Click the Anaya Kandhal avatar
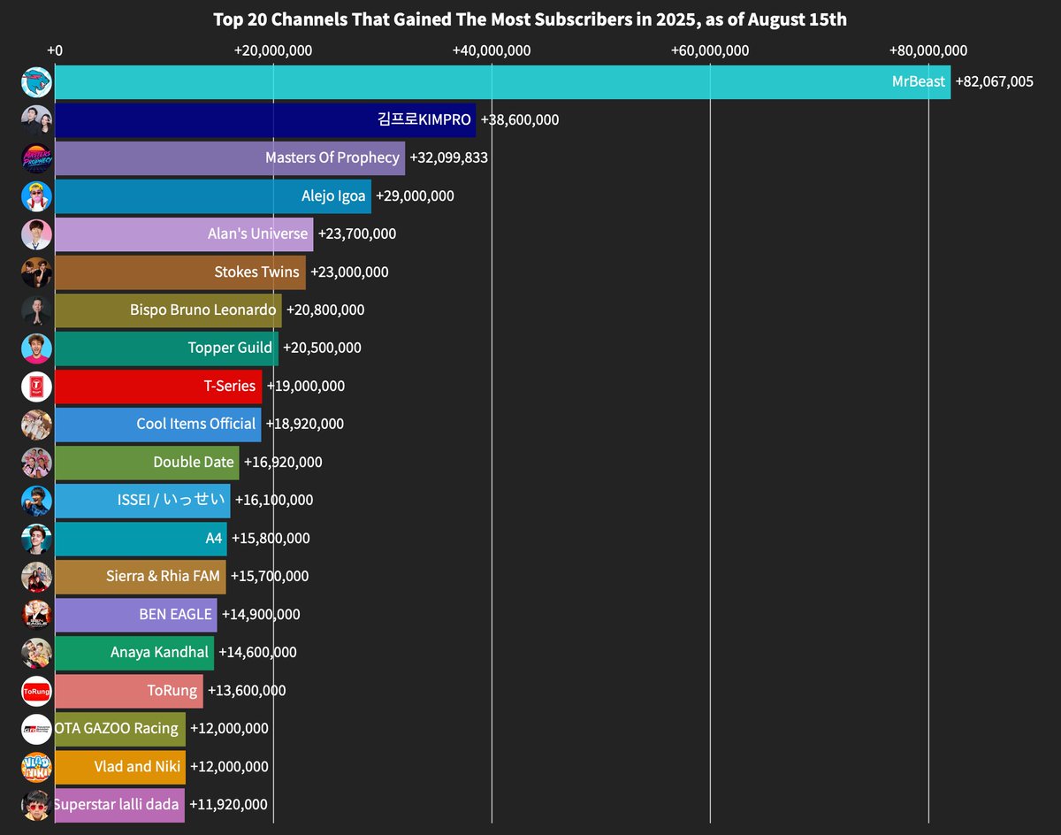 pyautogui.click(x=36, y=653)
